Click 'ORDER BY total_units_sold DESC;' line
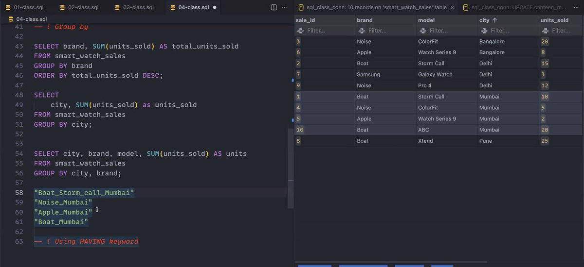Screen dimensions: 584x267 click(x=99, y=75)
